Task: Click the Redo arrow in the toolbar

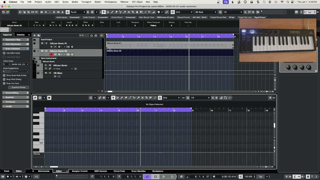Action: click(8, 12)
